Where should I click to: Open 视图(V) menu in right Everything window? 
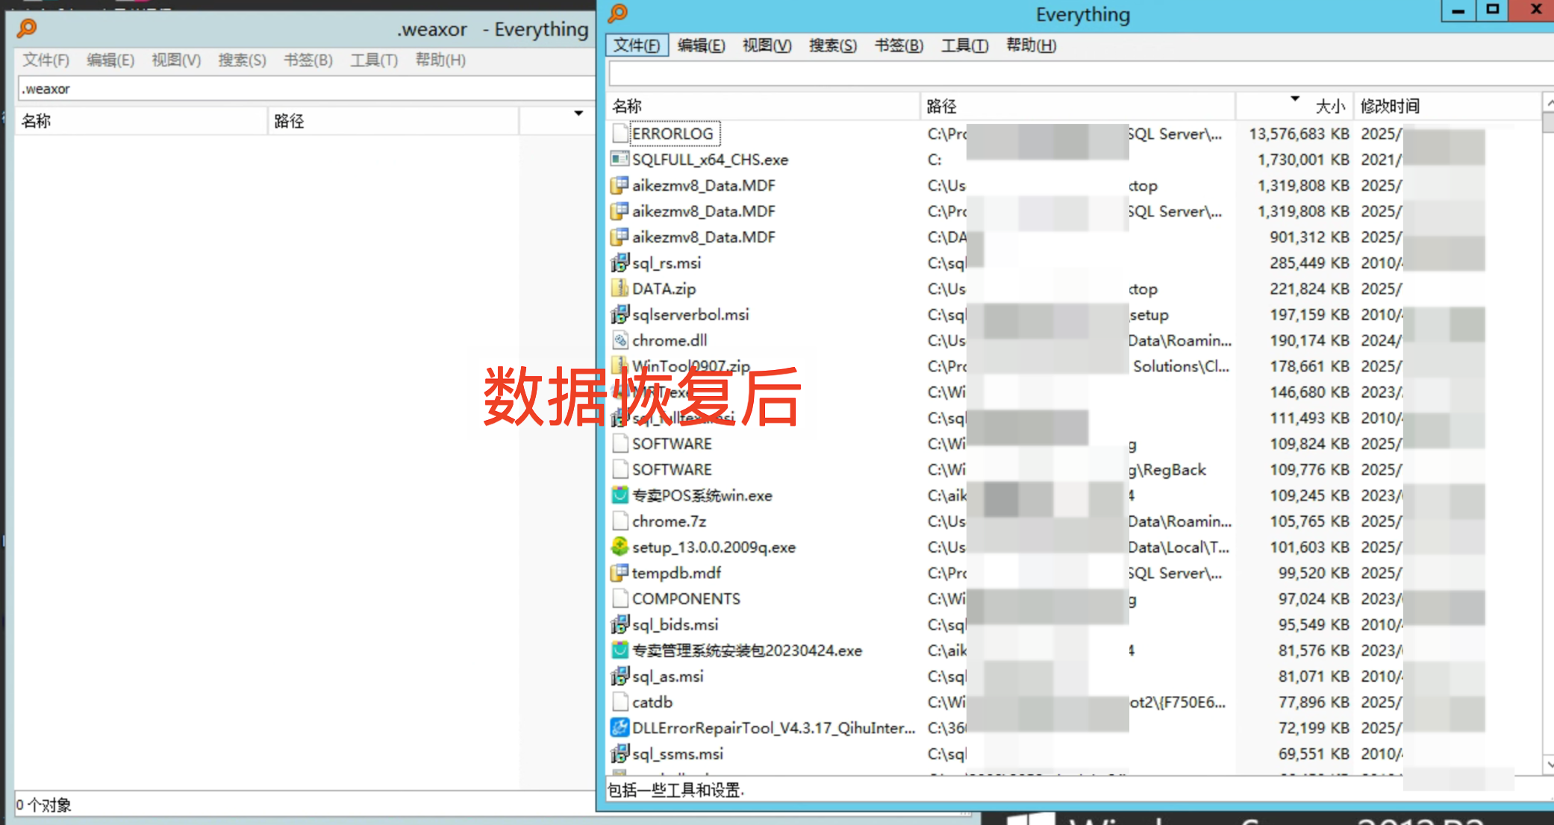click(x=767, y=46)
